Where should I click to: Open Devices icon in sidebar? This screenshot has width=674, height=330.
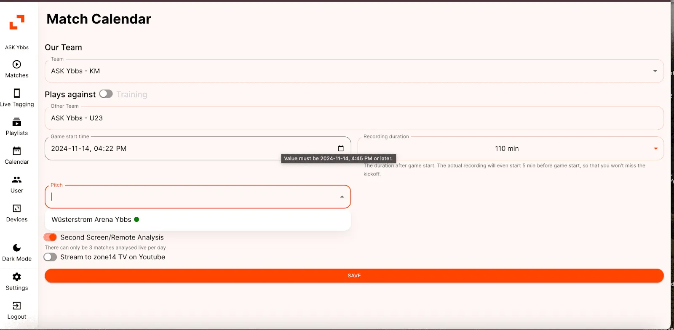click(x=17, y=208)
